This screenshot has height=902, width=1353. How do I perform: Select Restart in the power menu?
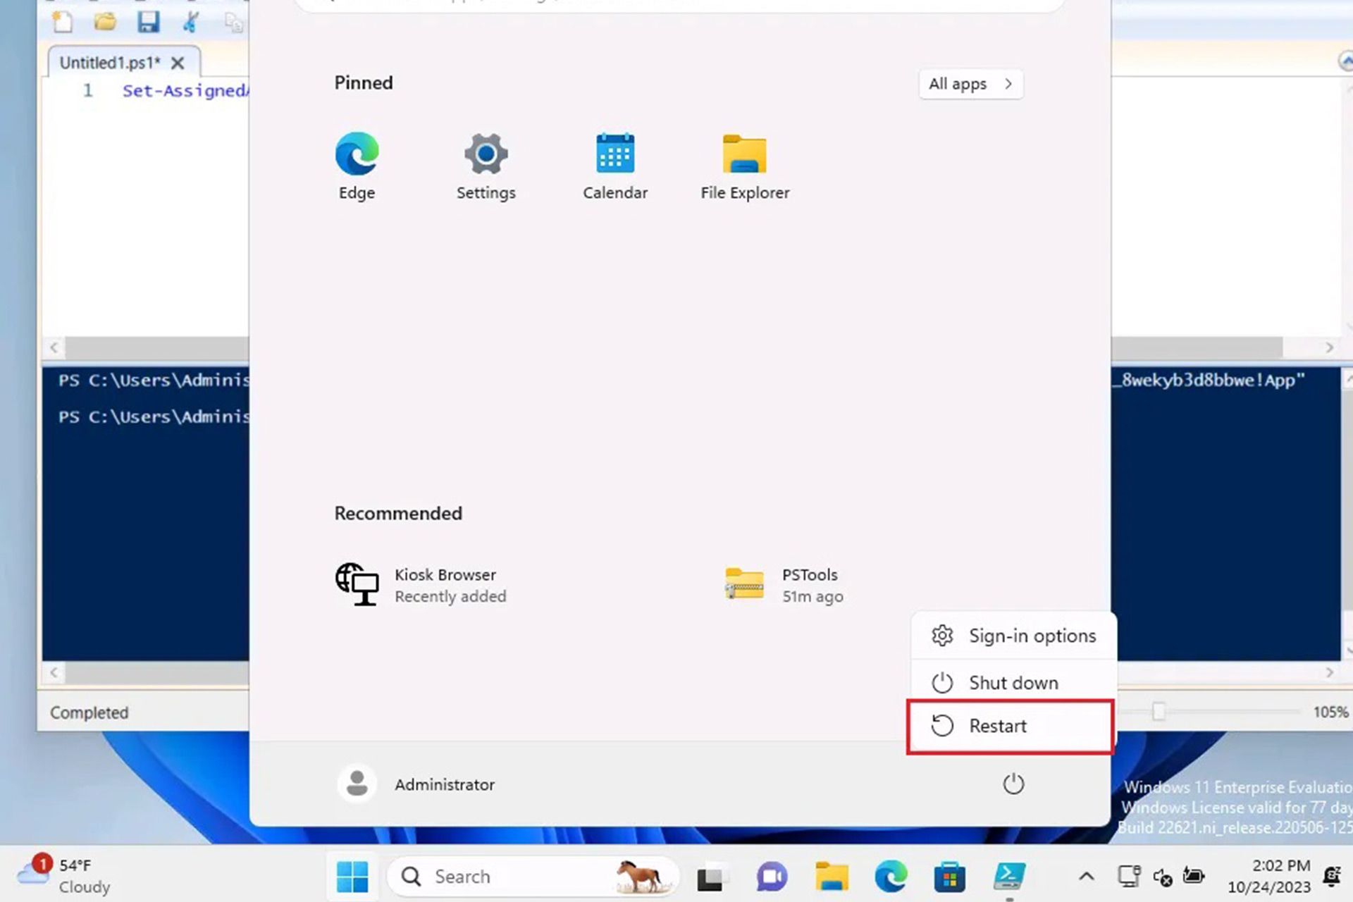coord(1010,726)
